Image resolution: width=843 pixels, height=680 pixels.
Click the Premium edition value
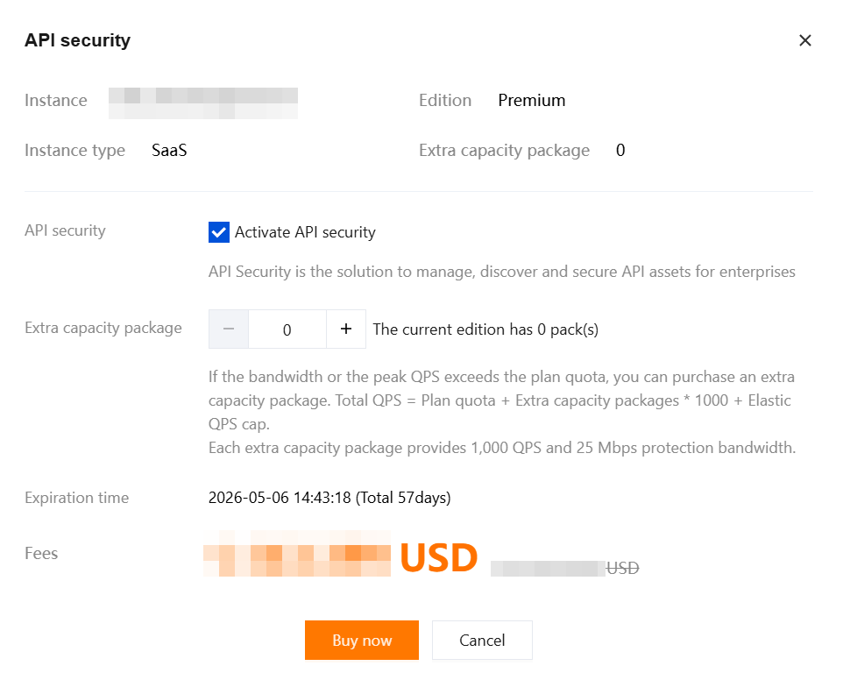(531, 100)
